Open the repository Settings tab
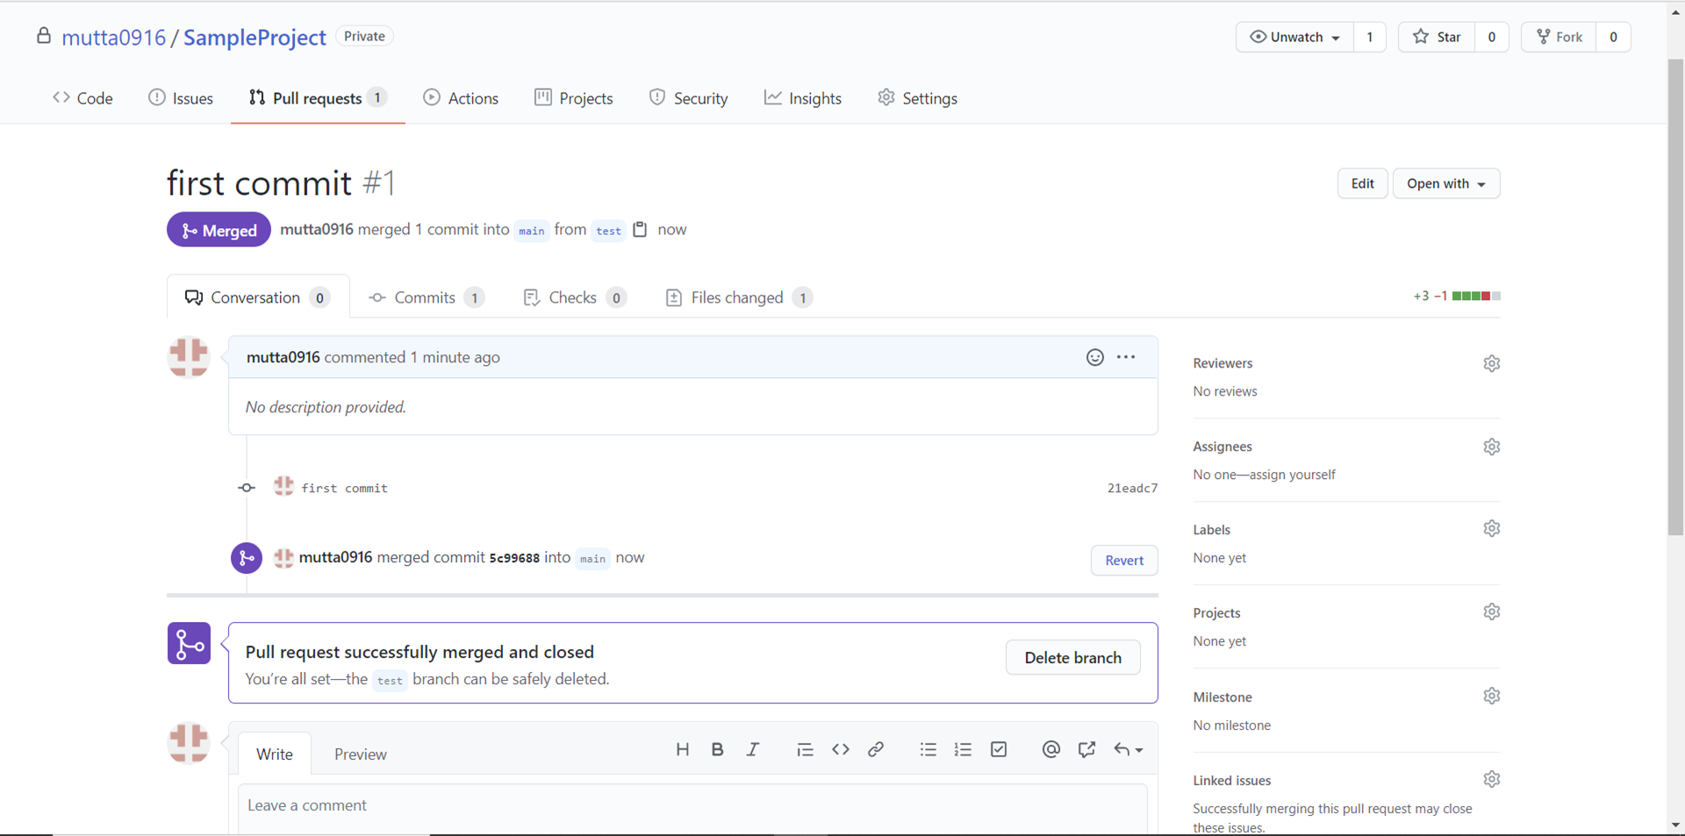 tap(917, 98)
